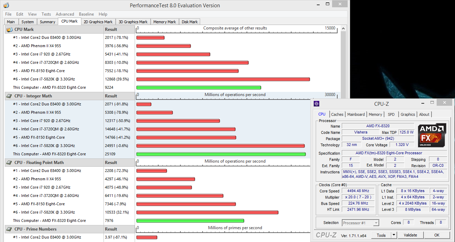Click the AMD FX Unlocked logo in CPU-Z
Screen dimensions: 455x242
432,135
